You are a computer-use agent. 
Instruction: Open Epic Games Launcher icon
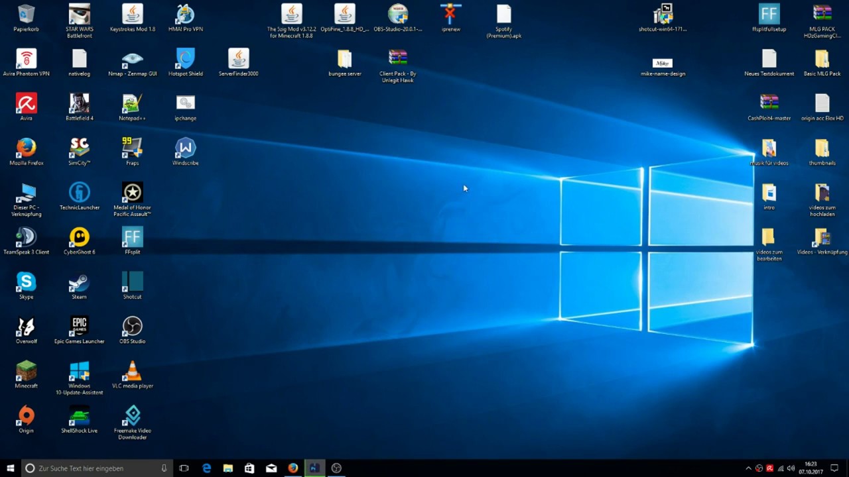(80, 326)
